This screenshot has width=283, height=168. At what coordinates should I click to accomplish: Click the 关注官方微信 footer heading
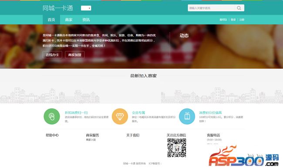coord(176,135)
